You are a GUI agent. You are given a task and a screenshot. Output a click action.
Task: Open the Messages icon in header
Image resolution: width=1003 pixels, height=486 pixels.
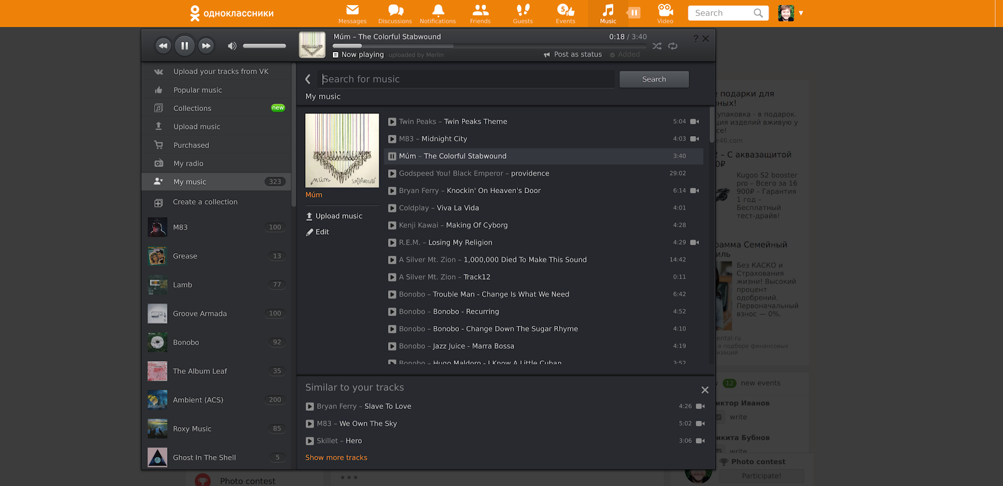point(352,13)
